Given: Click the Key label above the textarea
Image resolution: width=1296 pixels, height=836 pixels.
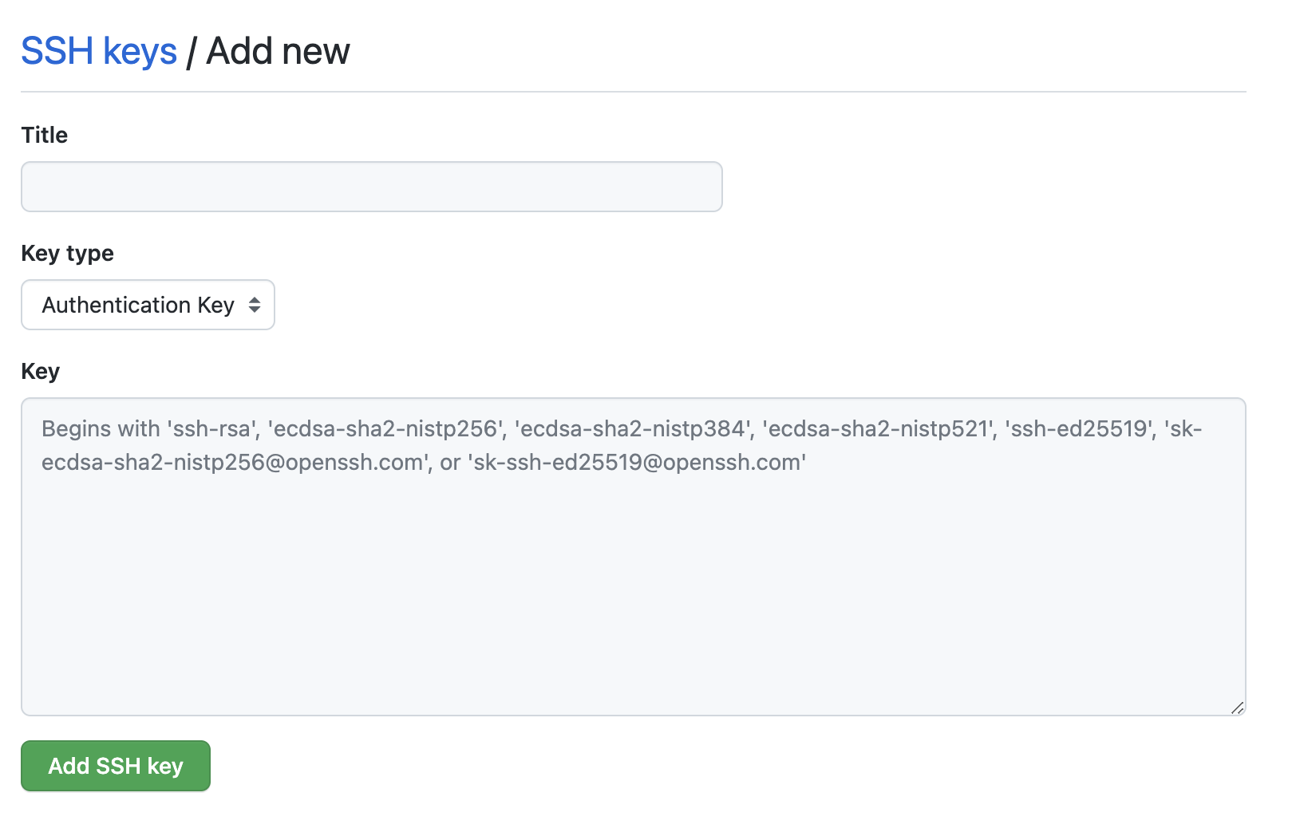Looking at the screenshot, I should pyautogui.click(x=41, y=371).
